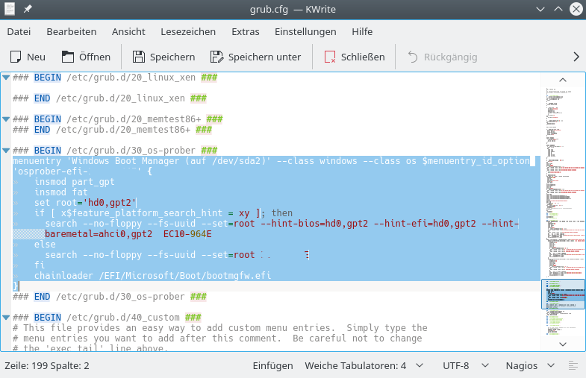Open the Bearbeiten menu
586x378 pixels.
coord(72,32)
